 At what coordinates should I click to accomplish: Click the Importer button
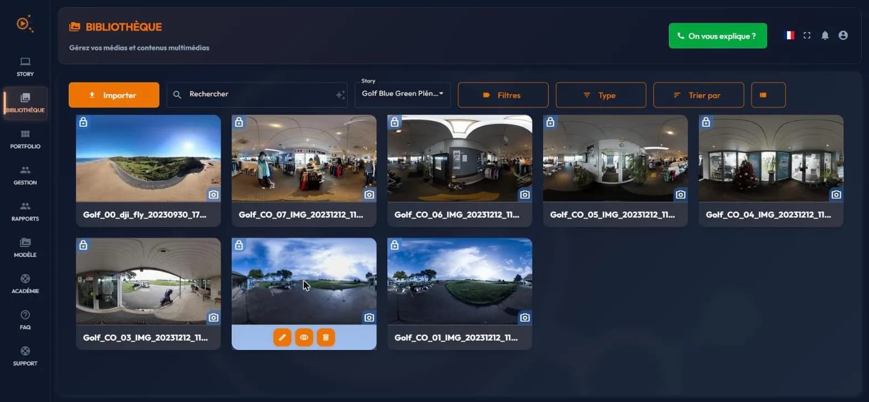point(114,95)
